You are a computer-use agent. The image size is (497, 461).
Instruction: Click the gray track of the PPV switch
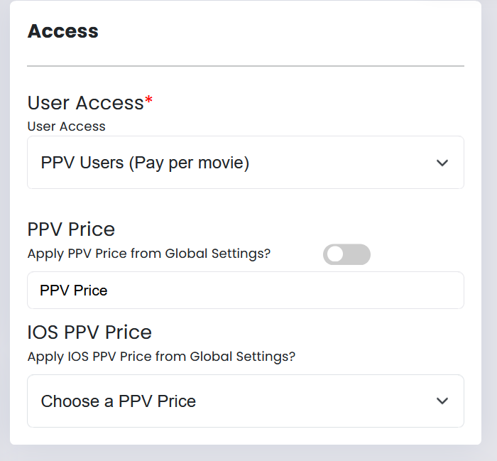tap(359, 254)
